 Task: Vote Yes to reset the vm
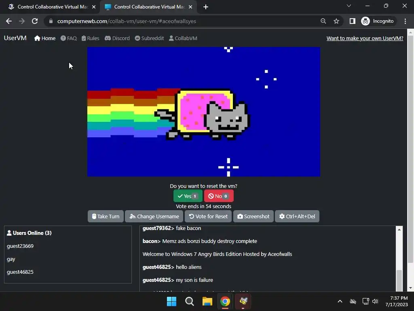188,196
